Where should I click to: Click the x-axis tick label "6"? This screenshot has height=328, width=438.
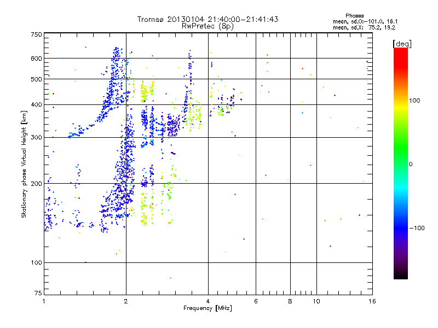pyautogui.click(x=256, y=301)
